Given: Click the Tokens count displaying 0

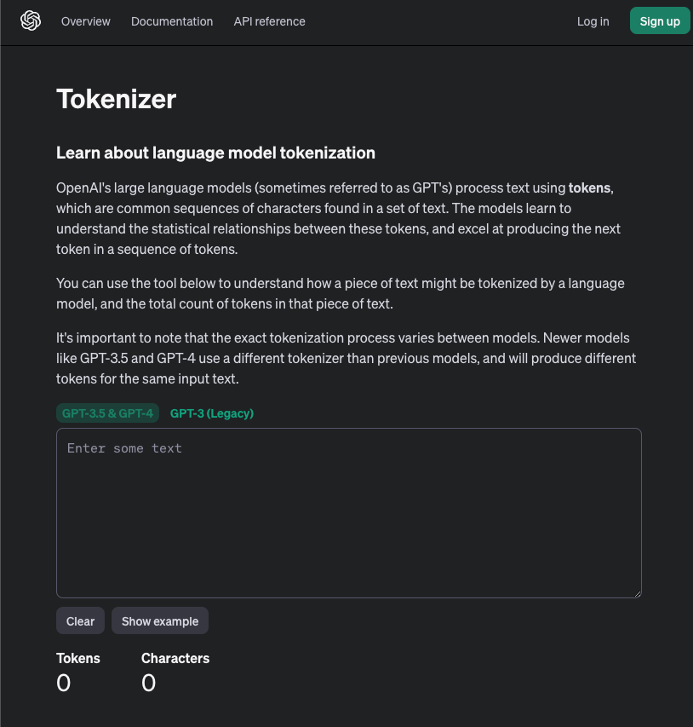Looking at the screenshot, I should [64, 683].
